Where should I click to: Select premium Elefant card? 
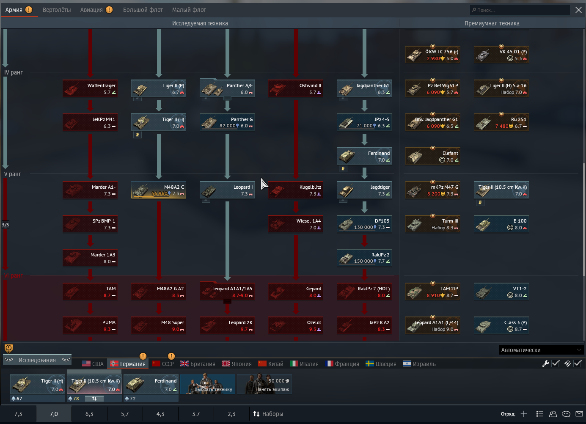[x=433, y=156]
